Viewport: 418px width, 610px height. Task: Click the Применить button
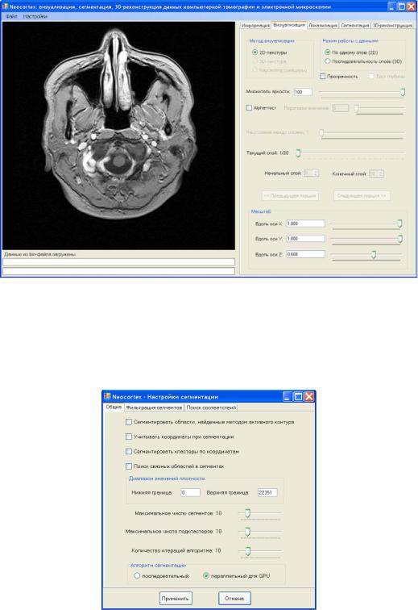[176, 598]
